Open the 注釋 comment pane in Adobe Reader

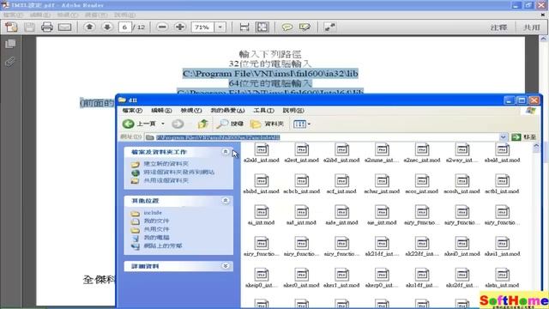click(498, 27)
